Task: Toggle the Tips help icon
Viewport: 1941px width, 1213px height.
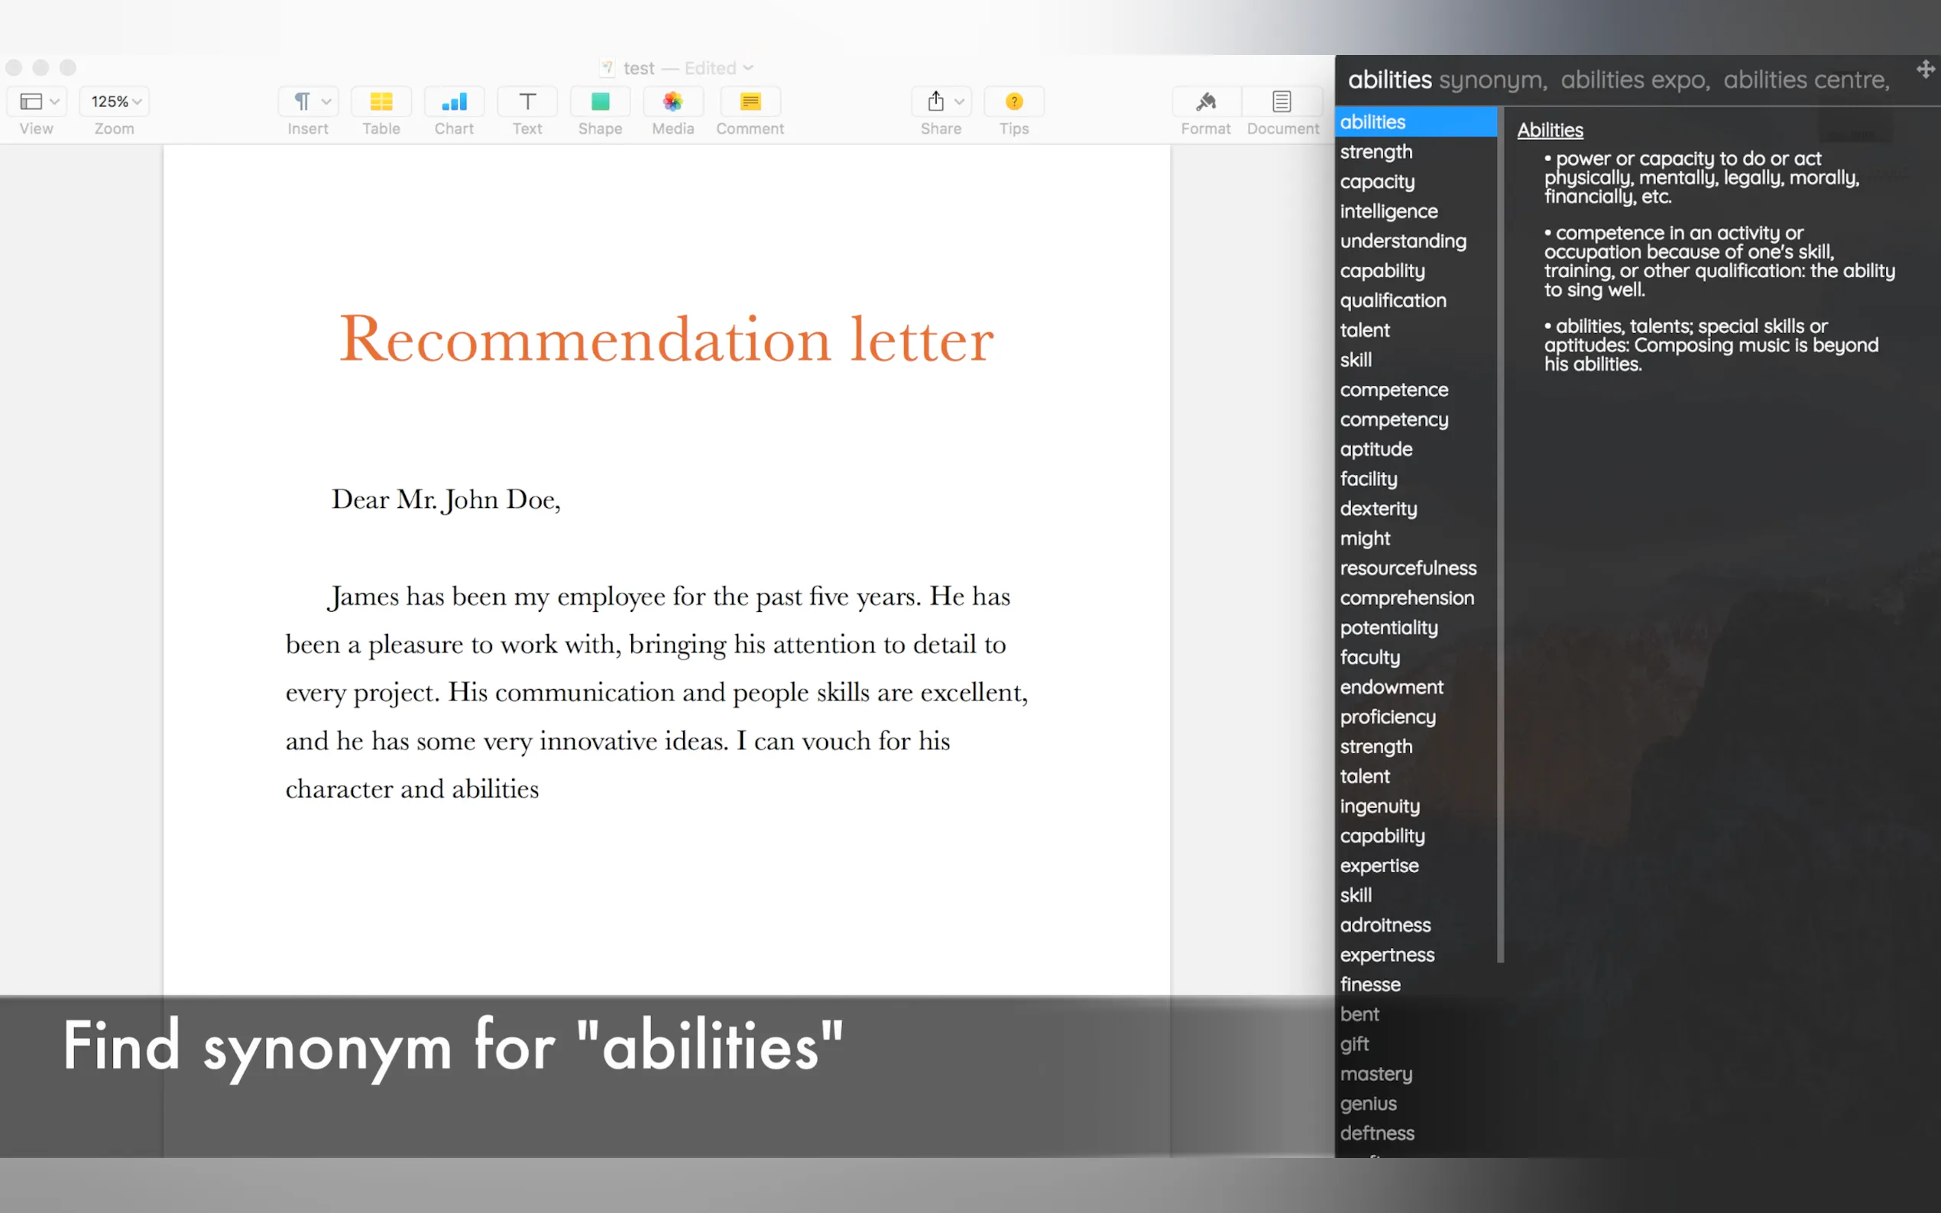Action: [1013, 102]
